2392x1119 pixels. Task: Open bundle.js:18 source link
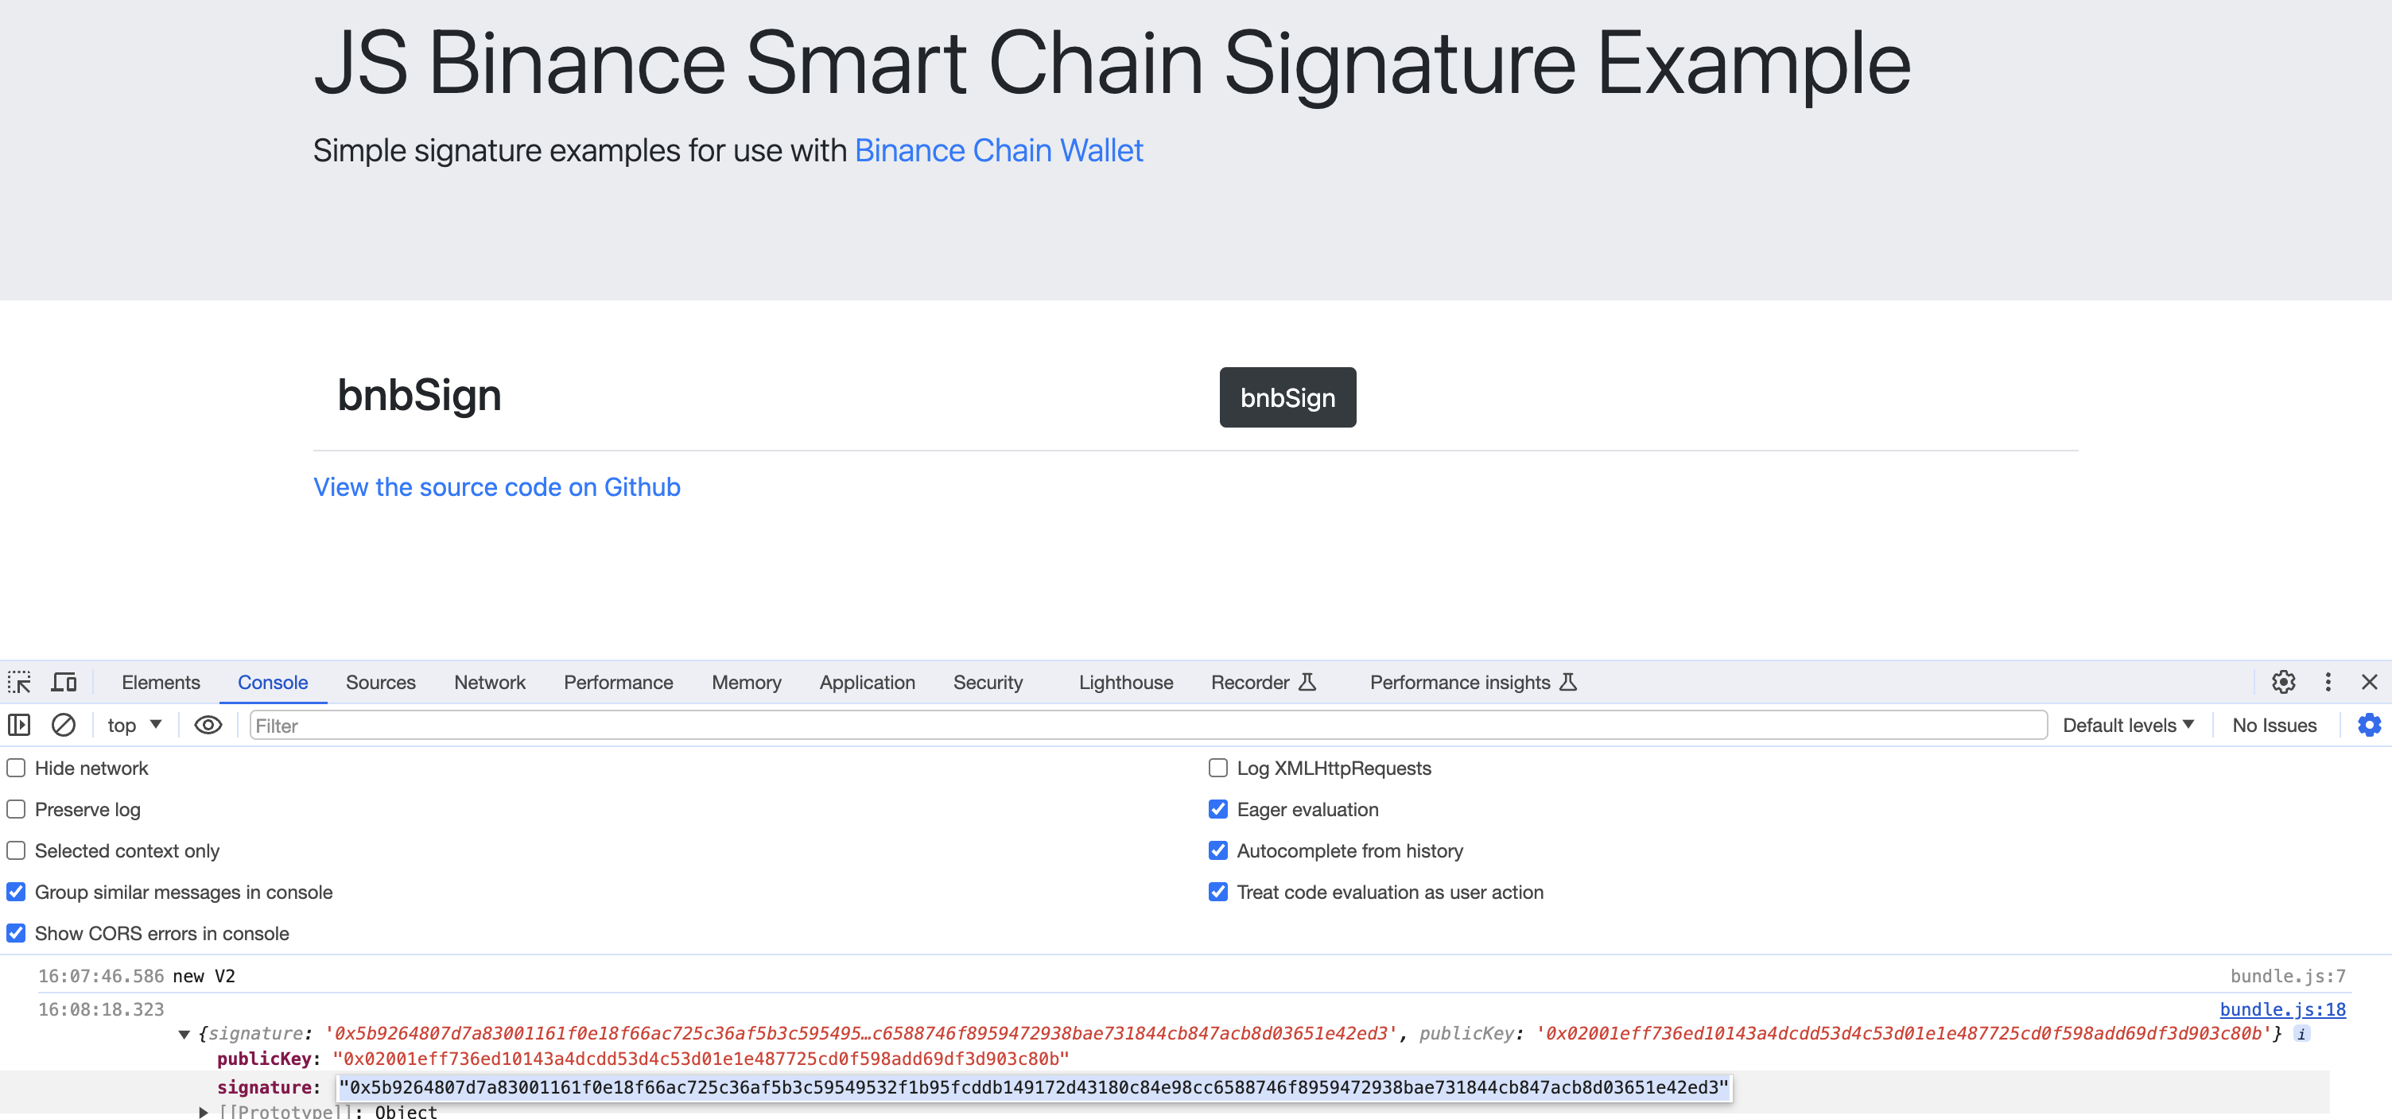(2282, 1009)
